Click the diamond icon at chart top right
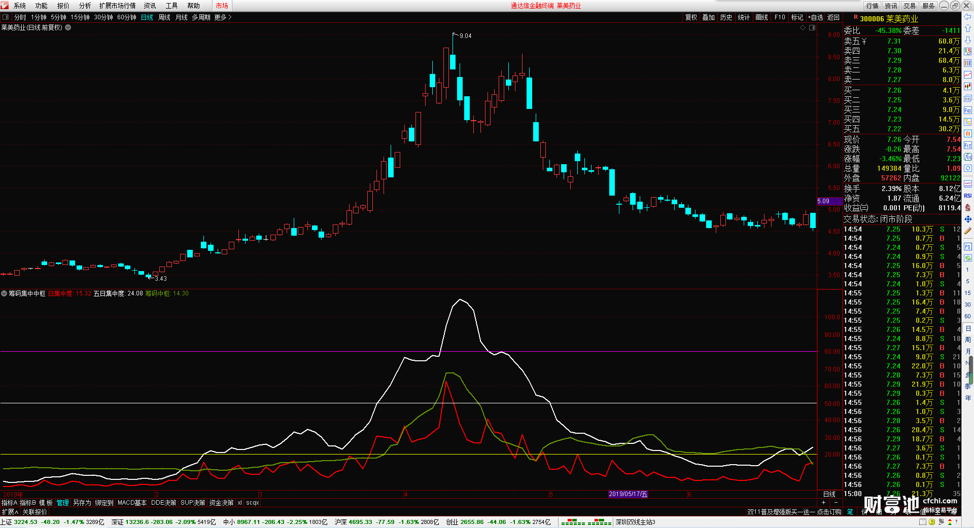 point(803,28)
